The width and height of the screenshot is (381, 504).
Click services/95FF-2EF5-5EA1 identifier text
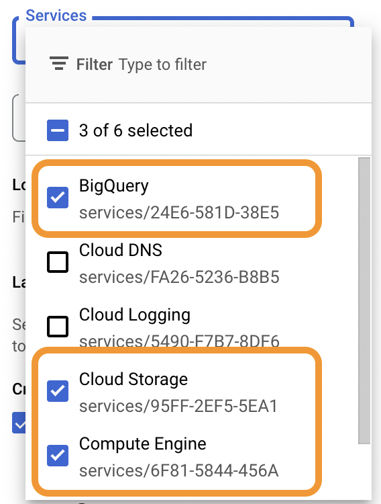tap(178, 406)
